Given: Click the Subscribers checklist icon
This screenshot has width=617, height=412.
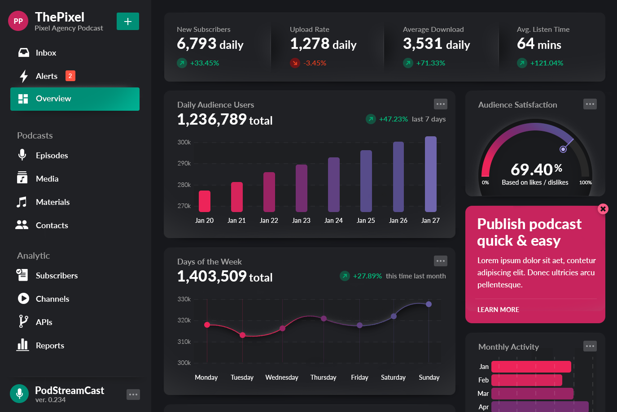Looking at the screenshot, I should click(22, 275).
